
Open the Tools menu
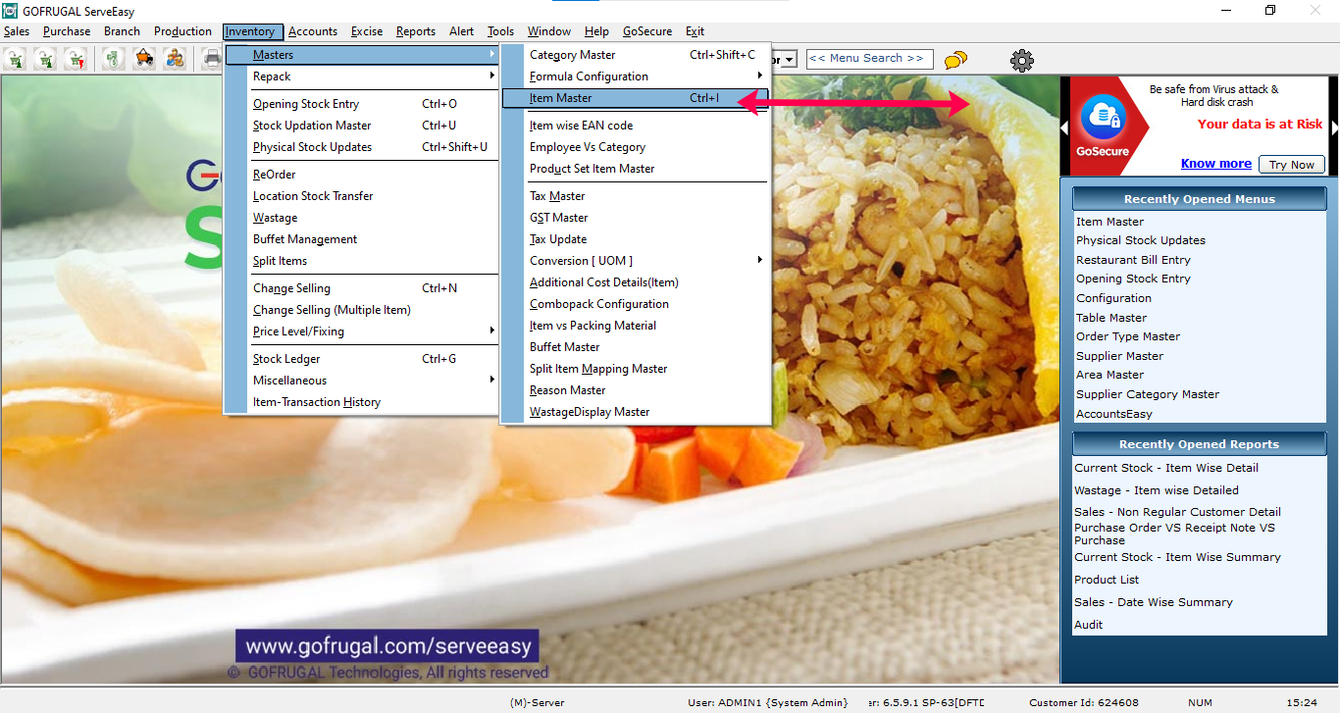(x=500, y=31)
